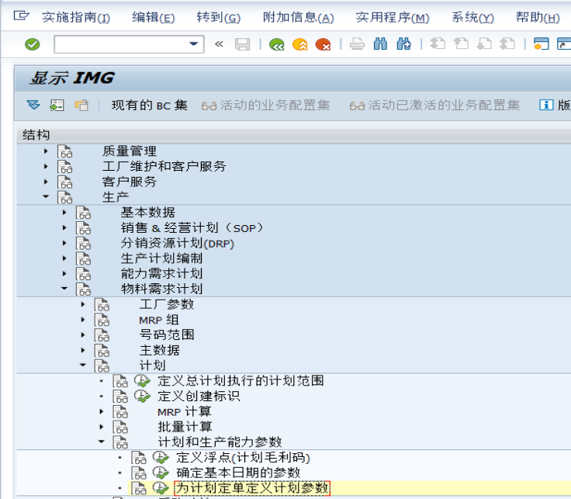Execute activity 定义总计划执行的计划范围 clock icon
The image size is (571, 499).
(143, 381)
